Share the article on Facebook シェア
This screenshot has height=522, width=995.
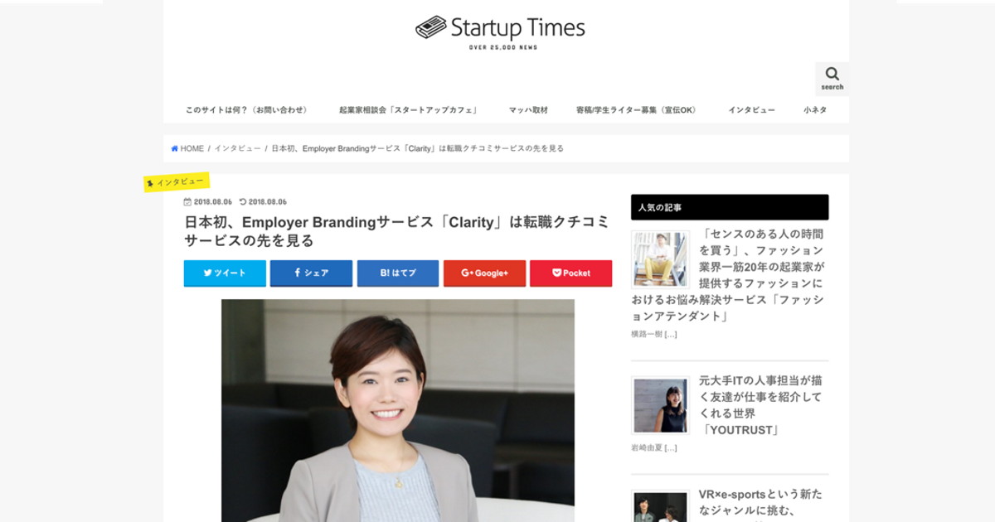click(x=311, y=273)
